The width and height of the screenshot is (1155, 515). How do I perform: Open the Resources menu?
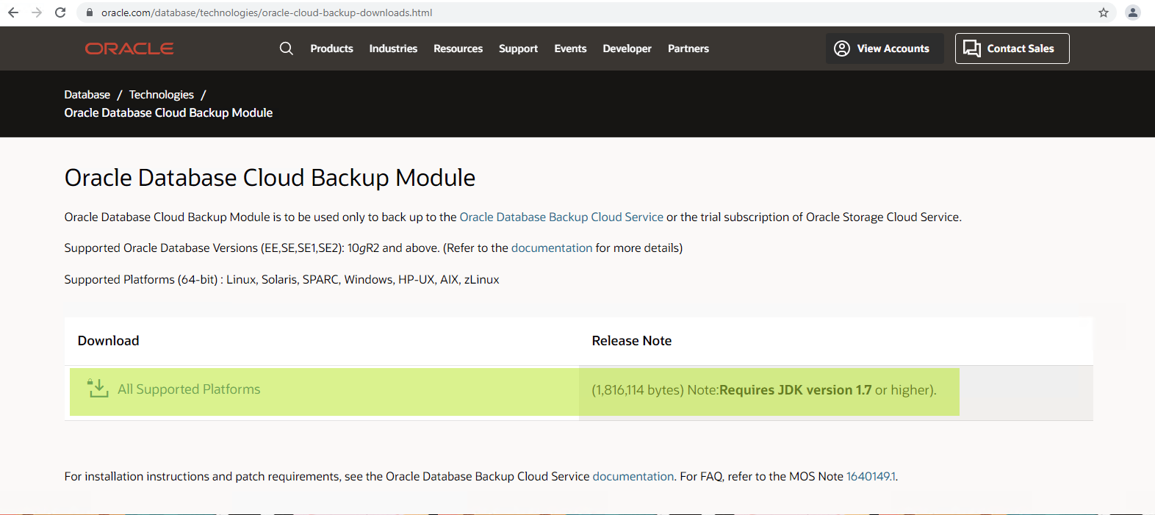(458, 48)
